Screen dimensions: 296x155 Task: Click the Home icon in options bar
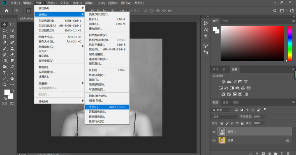pyautogui.click(x=7, y=11)
